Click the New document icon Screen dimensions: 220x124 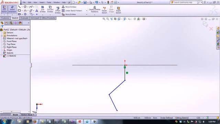coord(73,2)
